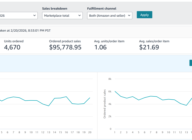
Task: Click the day 13 dip on the left chart line
Action: pyautogui.click(x=49, y=106)
